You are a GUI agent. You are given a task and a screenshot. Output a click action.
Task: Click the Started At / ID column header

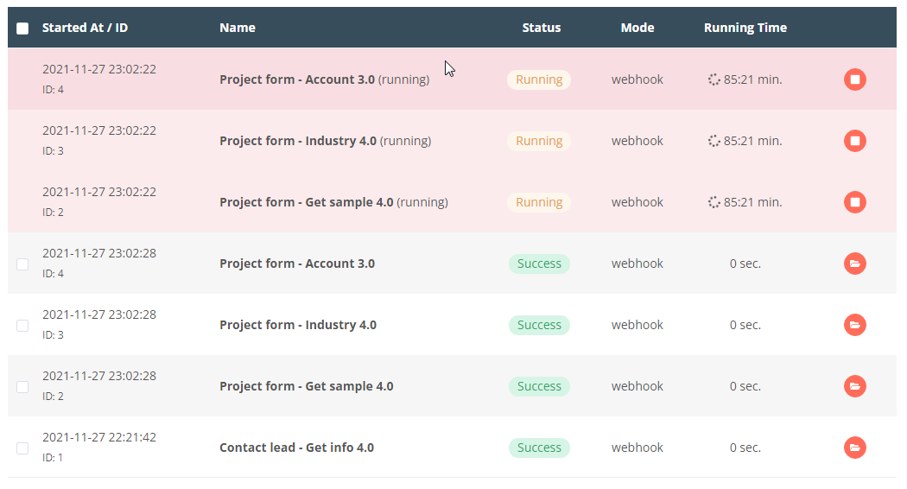[85, 28]
